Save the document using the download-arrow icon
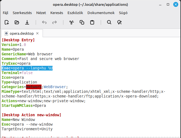Viewport: 181px width, 138px height. [27, 22]
